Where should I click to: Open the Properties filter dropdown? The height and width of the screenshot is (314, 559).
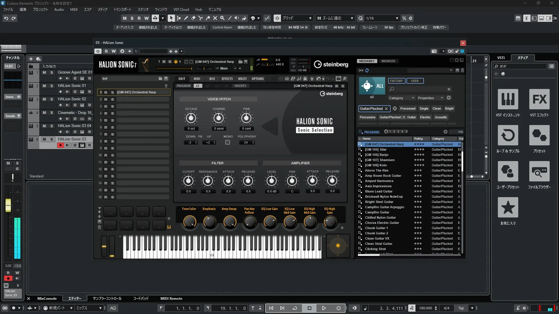pos(430,98)
